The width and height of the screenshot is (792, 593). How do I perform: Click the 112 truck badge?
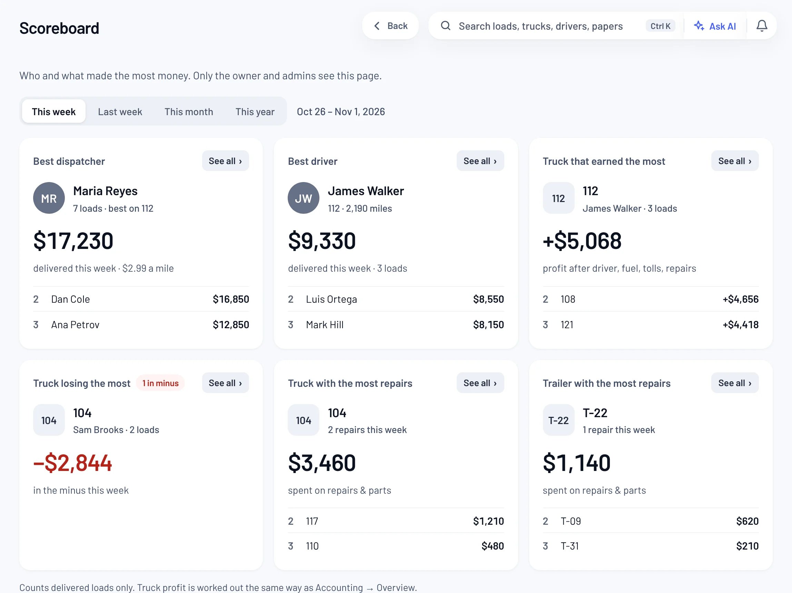tap(558, 198)
